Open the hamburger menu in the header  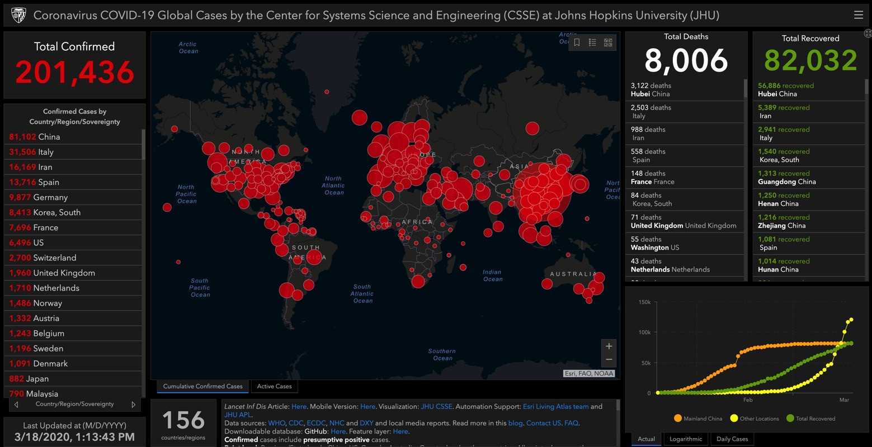tap(858, 15)
